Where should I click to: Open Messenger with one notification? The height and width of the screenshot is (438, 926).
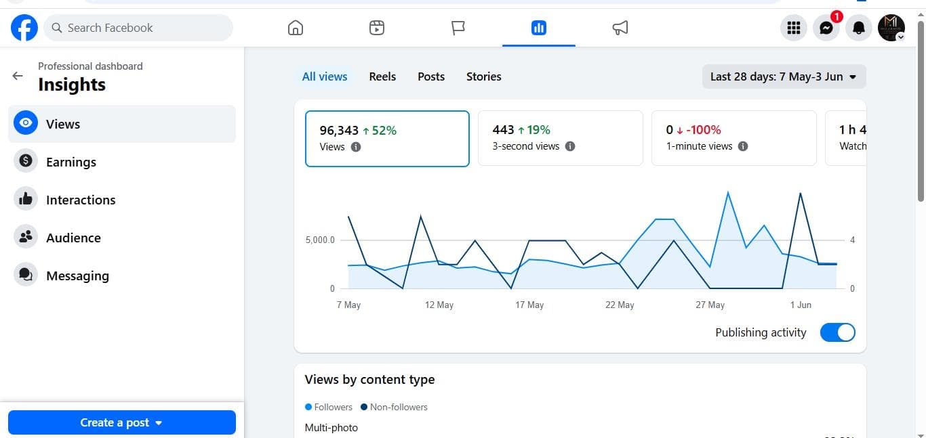click(826, 28)
